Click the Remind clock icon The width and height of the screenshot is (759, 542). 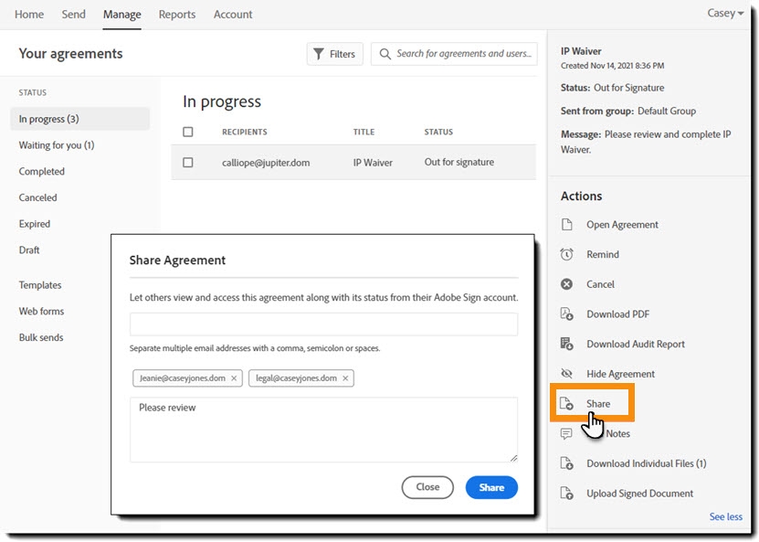tap(566, 255)
